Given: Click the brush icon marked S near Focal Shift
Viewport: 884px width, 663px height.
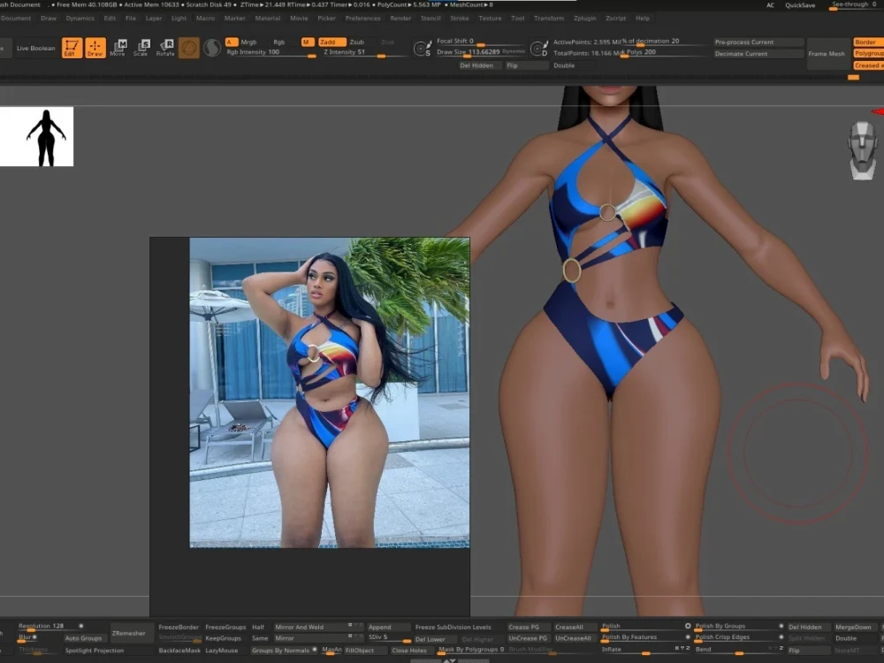Looking at the screenshot, I should [x=422, y=49].
